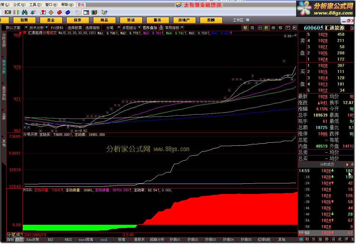Open the bookshelf toolbar icon
Screen dimensions: 356x244
point(94,12)
